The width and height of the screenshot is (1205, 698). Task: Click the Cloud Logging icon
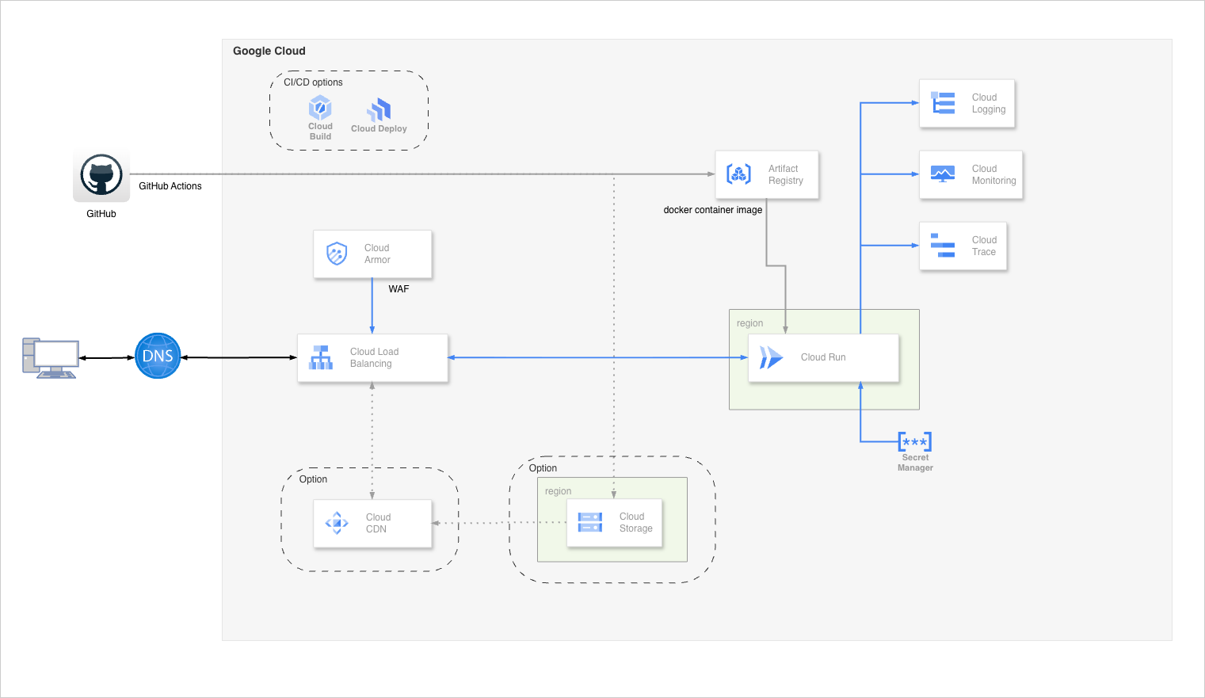pyautogui.click(x=943, y=103)
